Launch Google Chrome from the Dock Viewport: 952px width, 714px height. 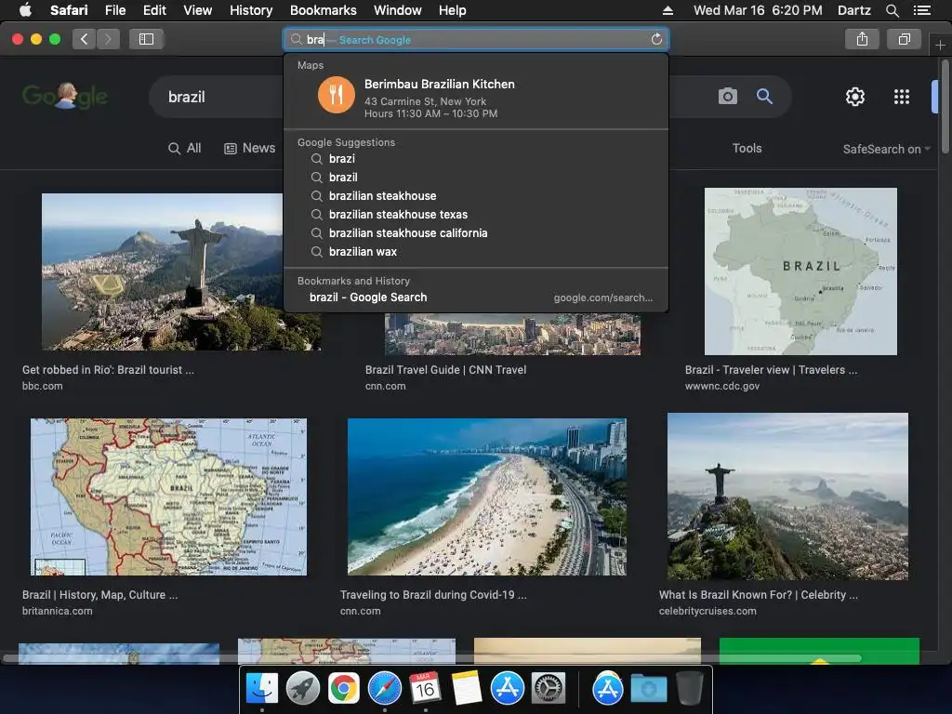click(344, 689)
